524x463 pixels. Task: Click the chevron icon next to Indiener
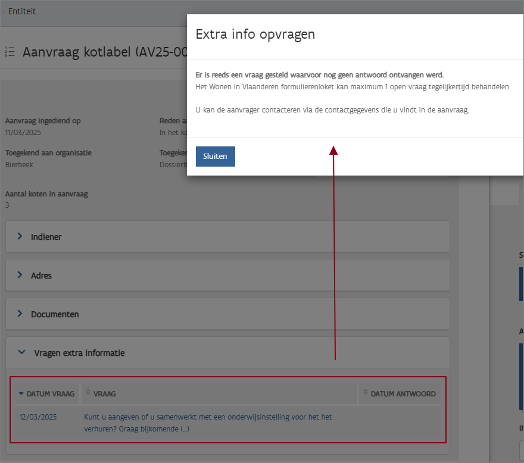[20, 237]
